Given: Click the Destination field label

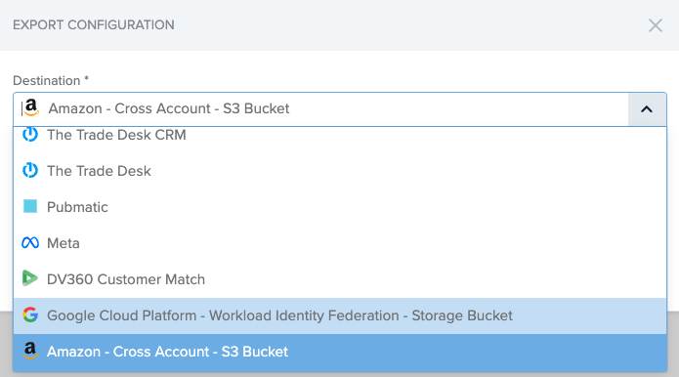Looking at the screenshot, I should tap(51, 80).
